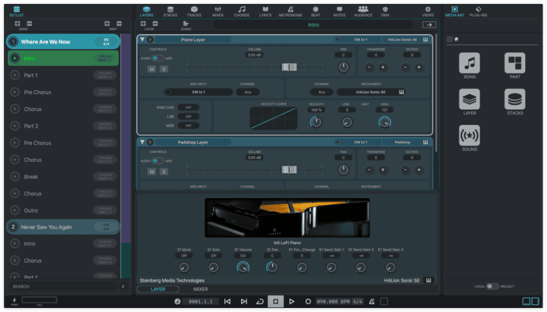This screenshot has width=547, height=312.
Task: Toggle the metronome click in transport
Action: (372, 301)
